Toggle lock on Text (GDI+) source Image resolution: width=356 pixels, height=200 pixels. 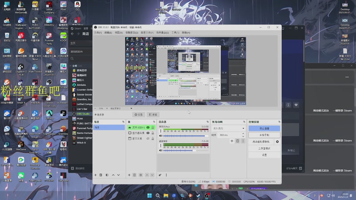153,128
